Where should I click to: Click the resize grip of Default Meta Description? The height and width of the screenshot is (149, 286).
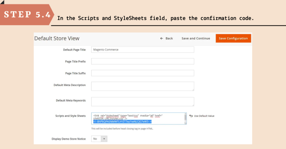pos(193,90)
